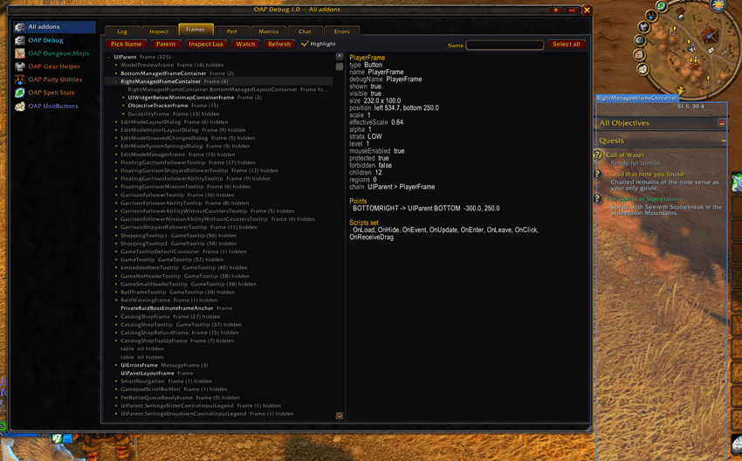Switch to the Chat tab

pyautogui.click(x=305, y=31)
